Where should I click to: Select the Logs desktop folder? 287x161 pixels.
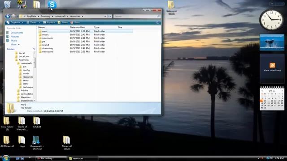pyautogui.click(x=22, y=141)
